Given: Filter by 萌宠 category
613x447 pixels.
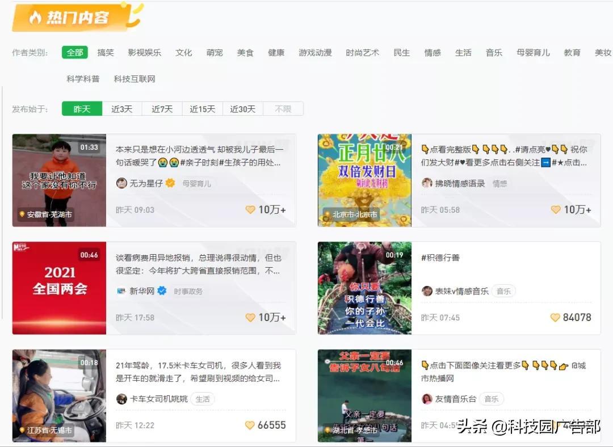Looking at the screenshot, I should coord(215,52).
